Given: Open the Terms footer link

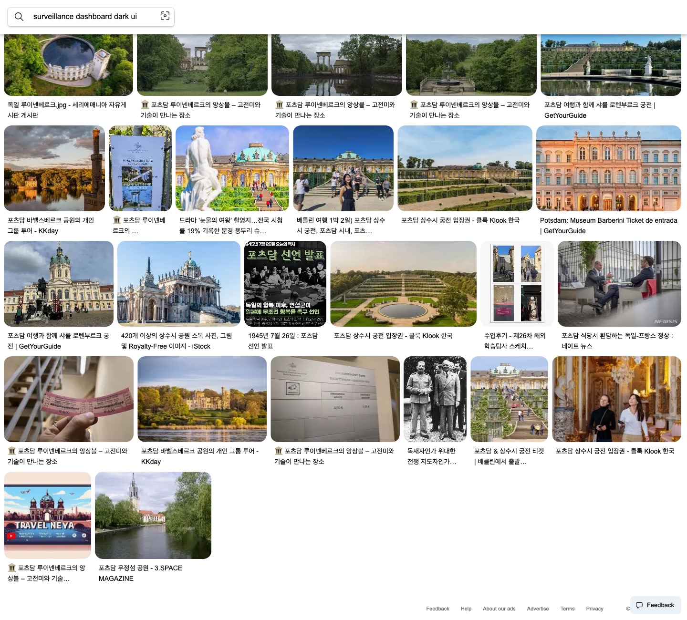Looking at the screenshot, I should pyautogui.click(x=567, y=609).
